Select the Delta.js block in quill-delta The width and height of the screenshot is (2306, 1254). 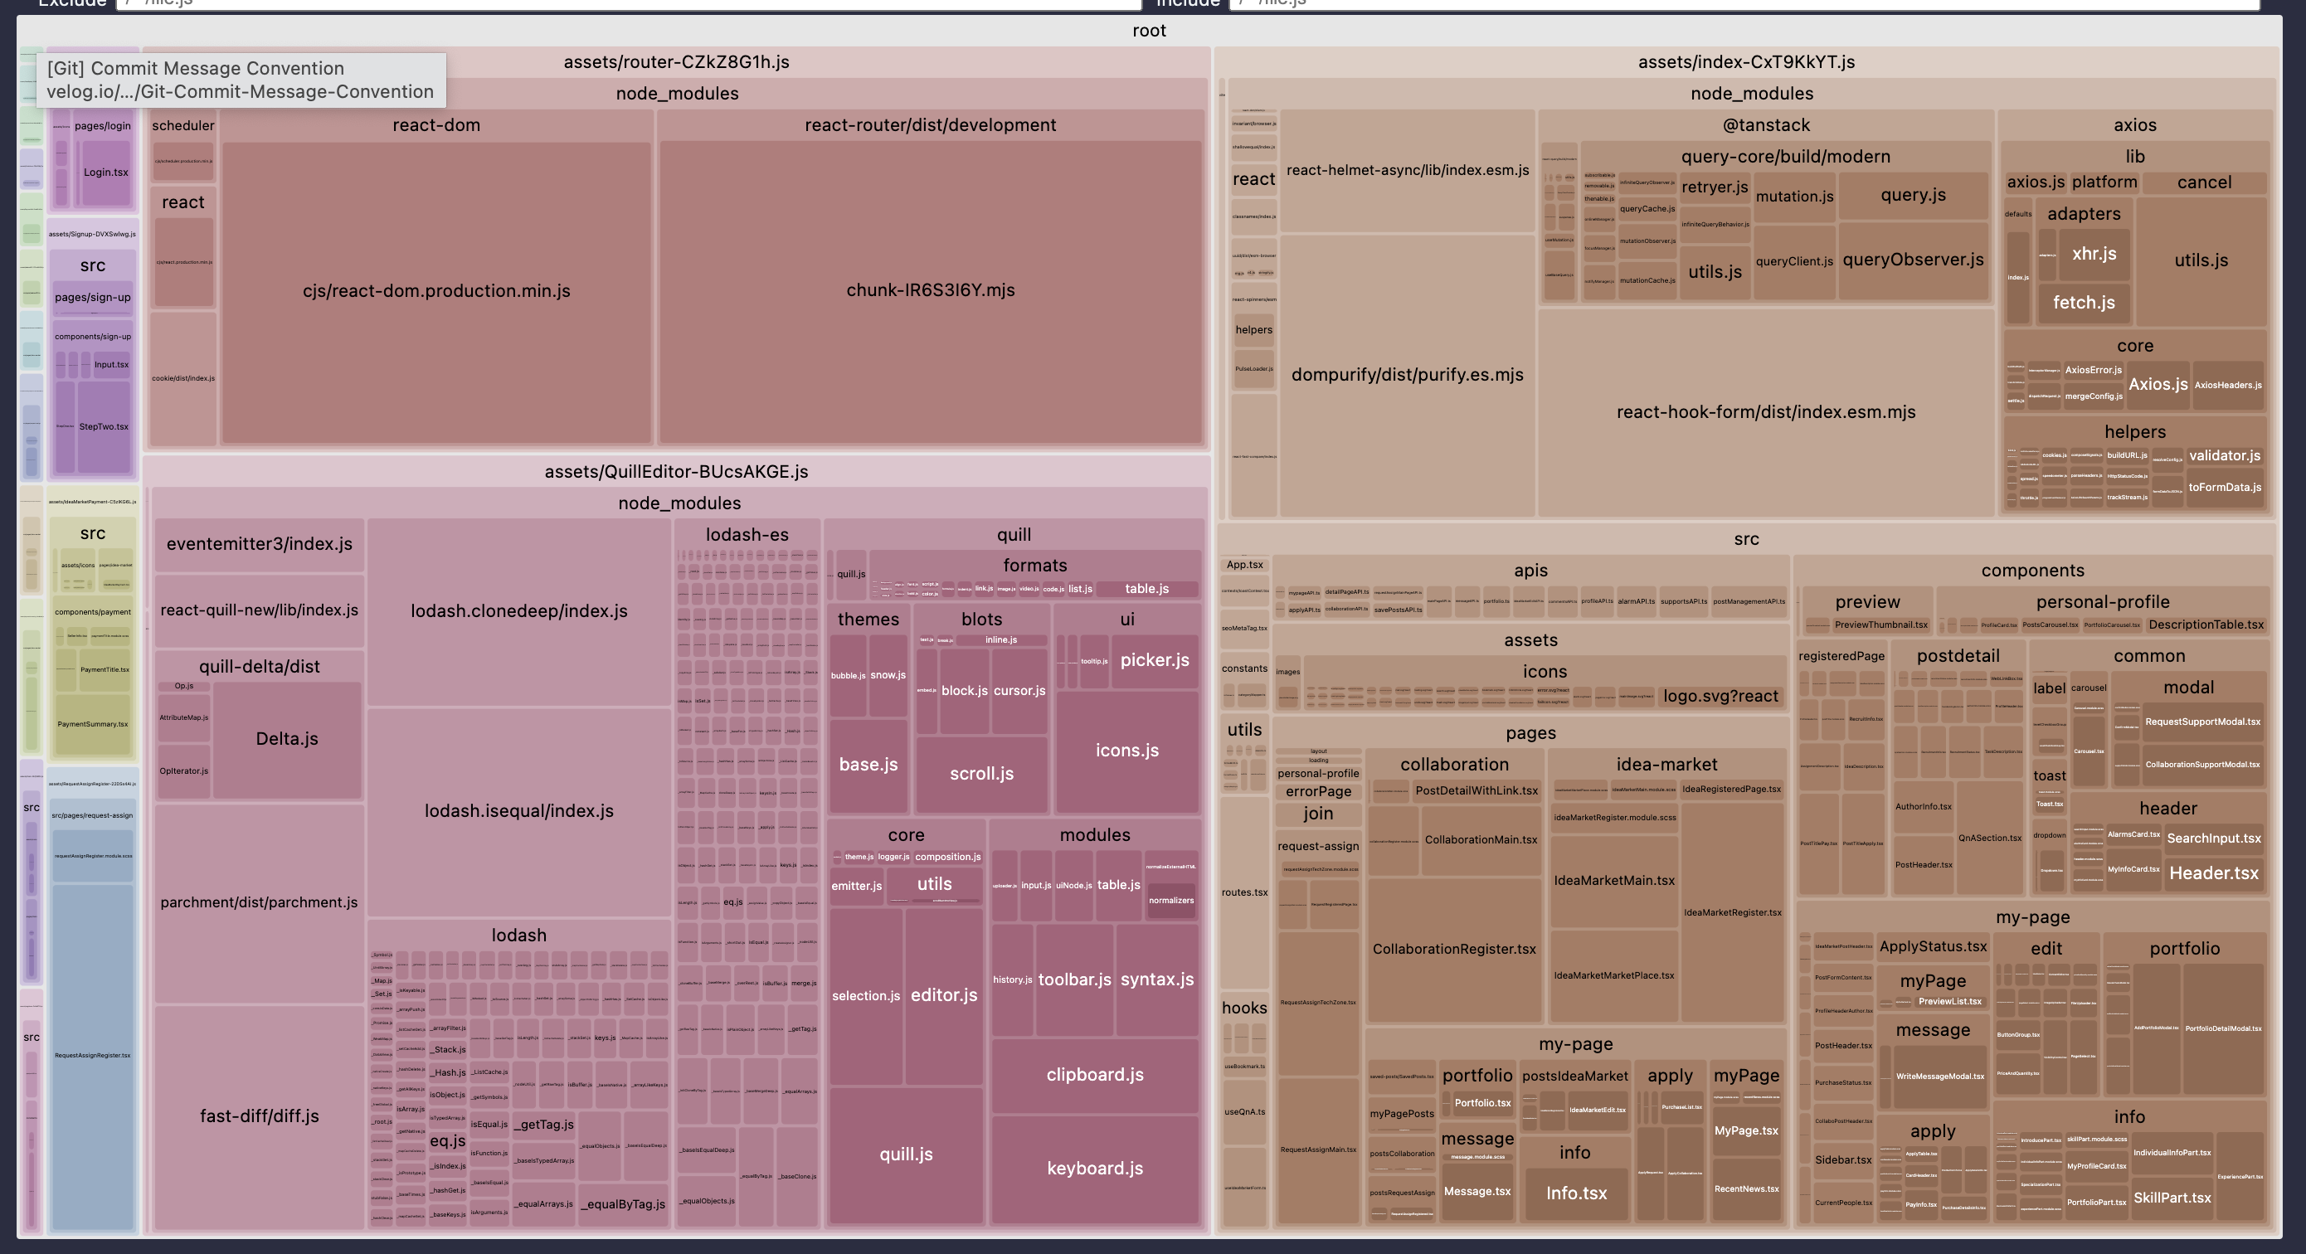[x=286, y=739]
